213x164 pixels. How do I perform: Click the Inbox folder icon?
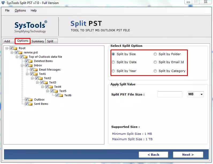pos(31,65)
